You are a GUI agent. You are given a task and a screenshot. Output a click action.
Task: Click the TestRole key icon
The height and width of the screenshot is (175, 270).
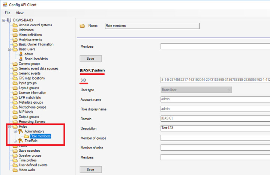coord(21,141)
